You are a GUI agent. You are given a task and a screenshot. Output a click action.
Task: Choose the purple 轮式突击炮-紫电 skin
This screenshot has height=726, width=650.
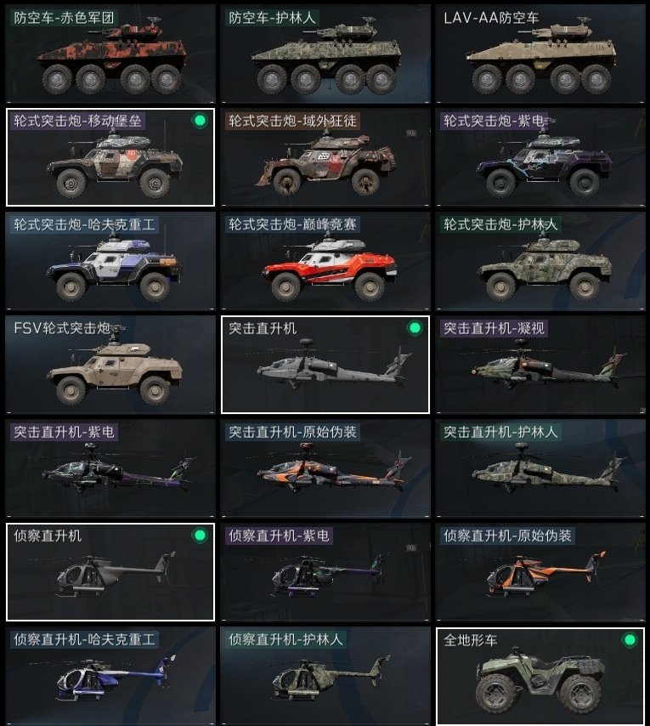tap(540, 157)
